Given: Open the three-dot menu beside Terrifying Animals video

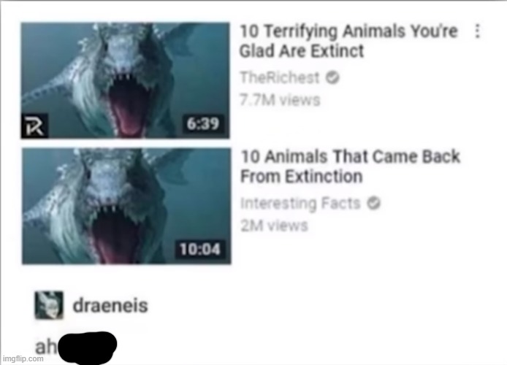Looking at the screenshot, I should [x=477, y=31].
